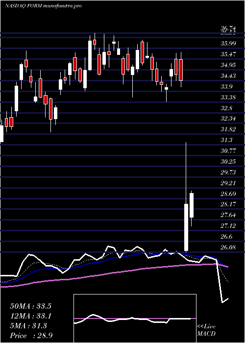Click the <<Live MACD label

pyautogui.click(x=206, y=330)
